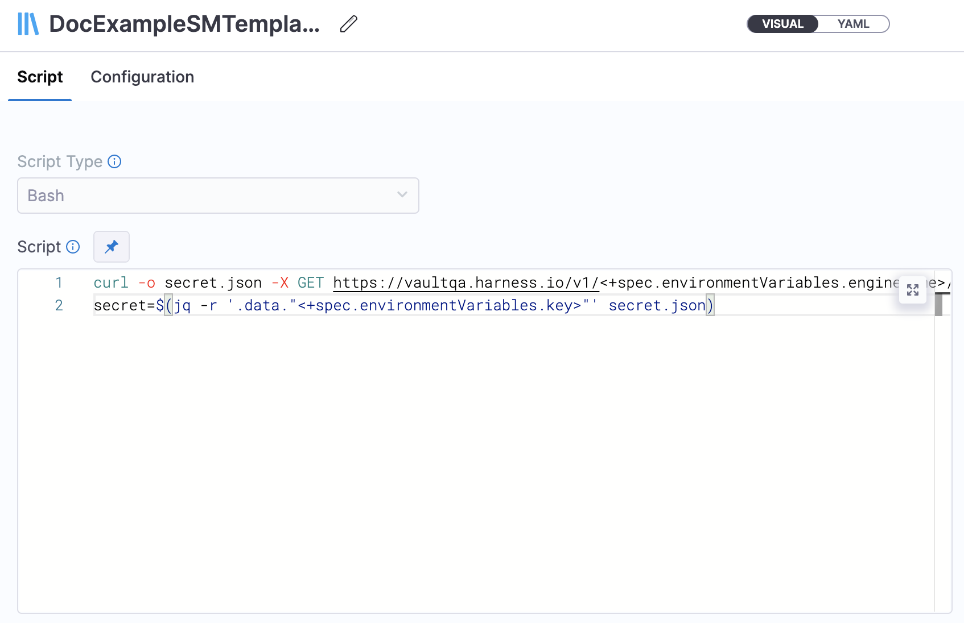Click the vaultqa.harness.io URL in the script
The height and width of the screenshot is (623, 964).
465,283
